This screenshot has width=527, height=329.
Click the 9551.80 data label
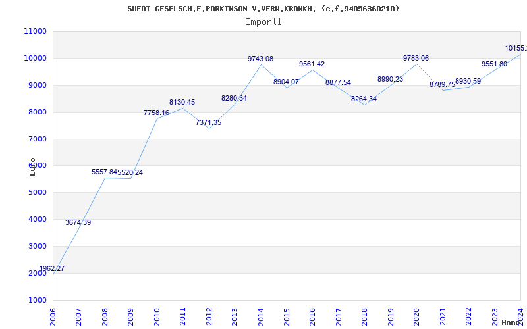[495, 64]
